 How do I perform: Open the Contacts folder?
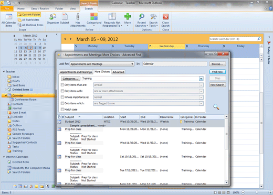click(x=18, y=104)
